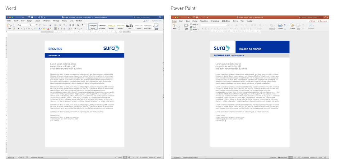Screen dimensions: 341x165
Task: Click the Numbering list icon in Word
Action: pos(60,25)
